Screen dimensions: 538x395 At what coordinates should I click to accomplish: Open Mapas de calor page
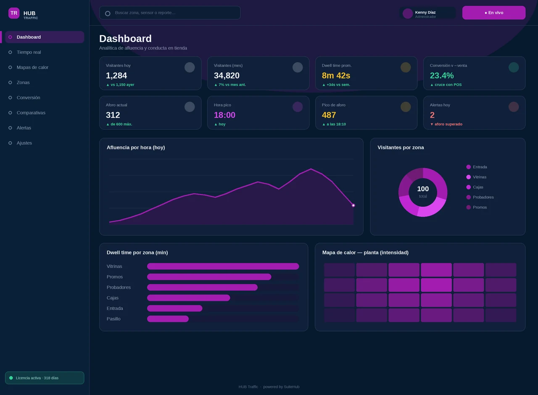pos(45,67)
